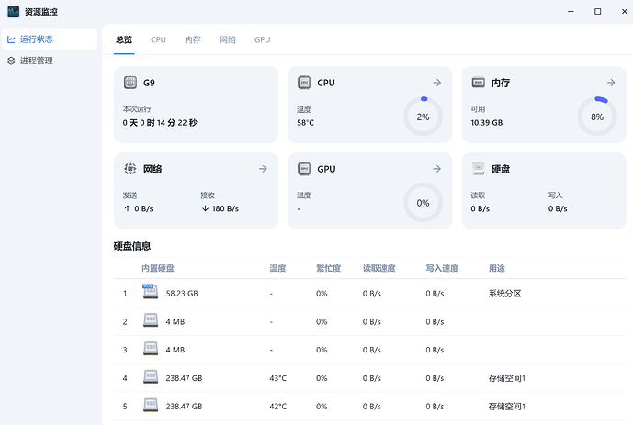633x425 pixels.
Task: Switch to the 内存 tab
Action: click(x=193, y=40)
